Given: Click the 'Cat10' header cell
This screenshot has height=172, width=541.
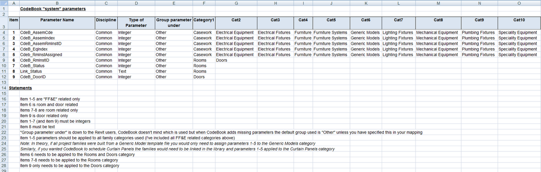Looking at the screenshot, I should click(x=519, y=23).
